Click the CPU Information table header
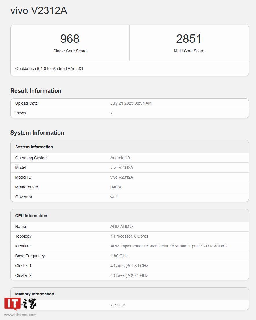 coord(31,216)
